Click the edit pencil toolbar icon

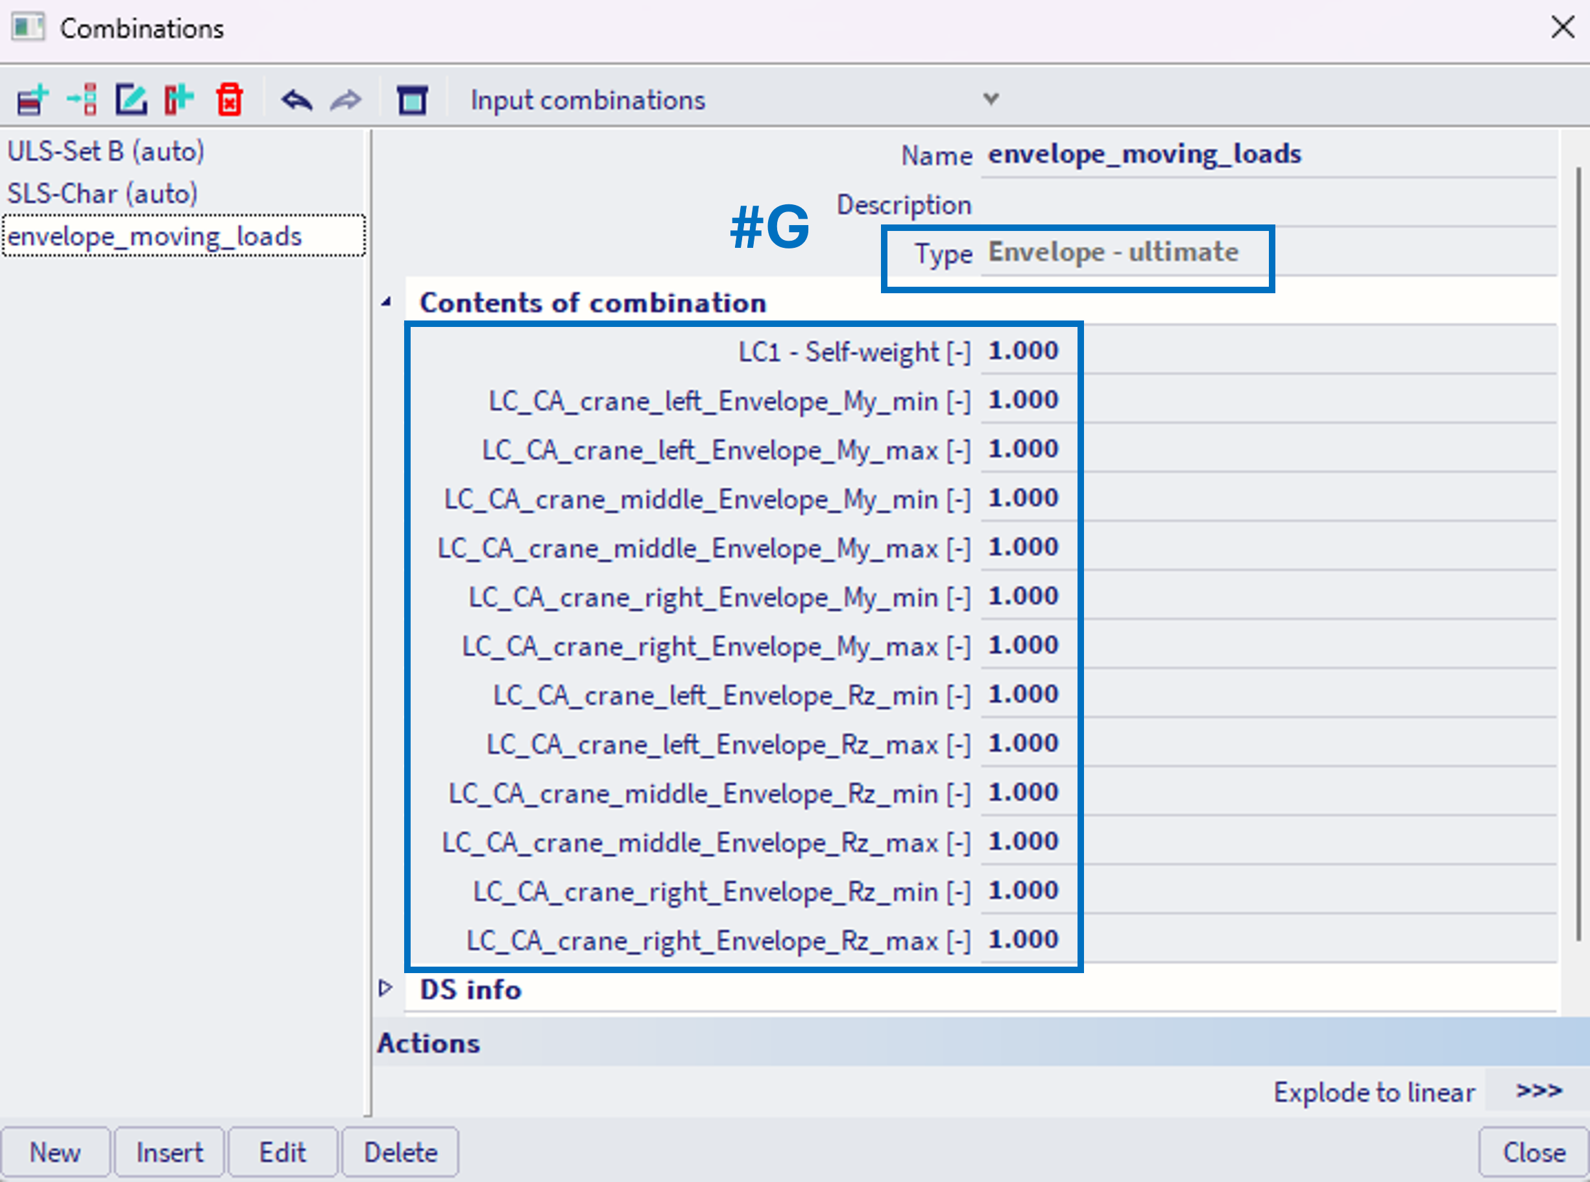coord(131,99)
